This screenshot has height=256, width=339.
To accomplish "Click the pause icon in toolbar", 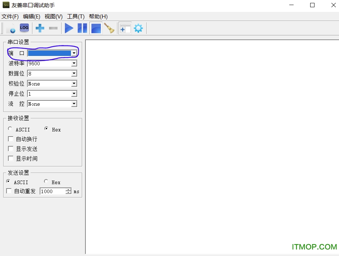I will [82, 28].
